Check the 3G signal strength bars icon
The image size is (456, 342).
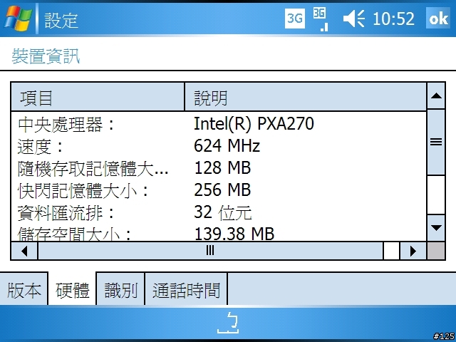click(x=320, y=19)
